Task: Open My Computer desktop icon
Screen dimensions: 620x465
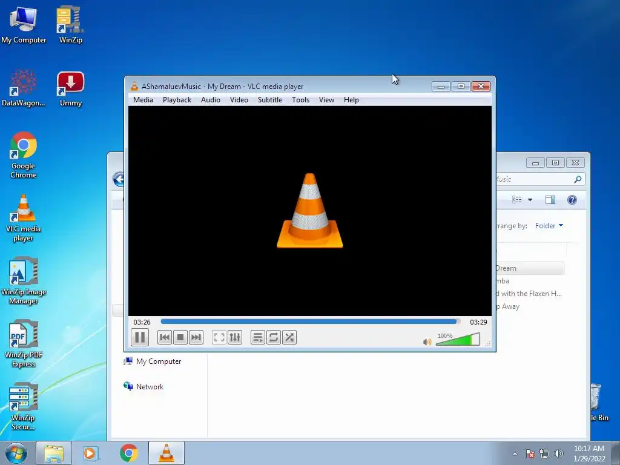Action: (x=24, y=25)
